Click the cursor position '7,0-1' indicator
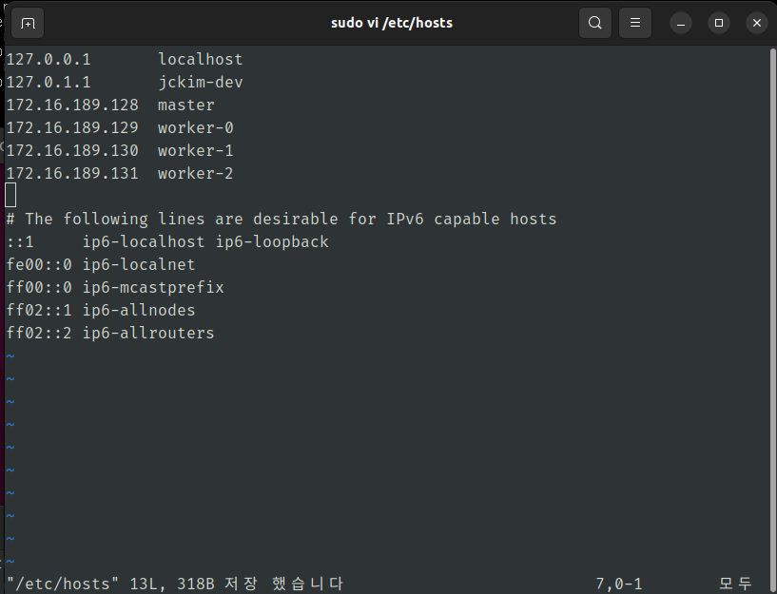The image size is (777, 594). click(618, 584)
